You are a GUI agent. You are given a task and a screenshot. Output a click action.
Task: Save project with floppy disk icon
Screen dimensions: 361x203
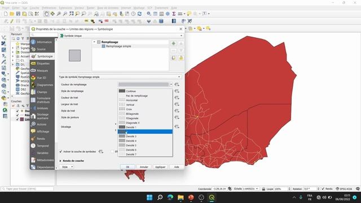pos(18,14)
